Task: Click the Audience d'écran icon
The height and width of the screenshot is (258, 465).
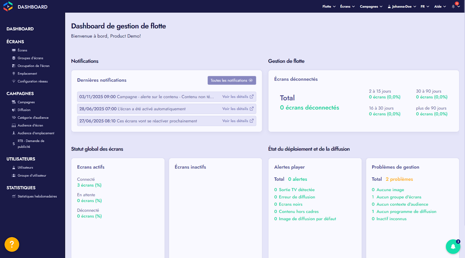Action: click(x=14, y=126)
